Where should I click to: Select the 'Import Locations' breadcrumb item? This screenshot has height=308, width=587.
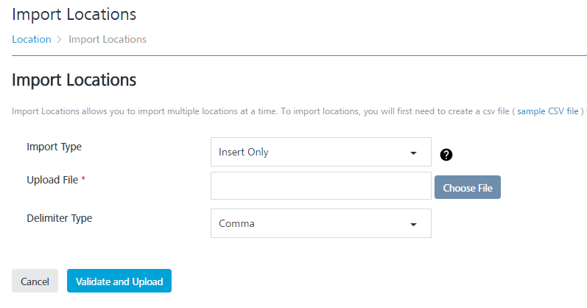pos(108,40)
